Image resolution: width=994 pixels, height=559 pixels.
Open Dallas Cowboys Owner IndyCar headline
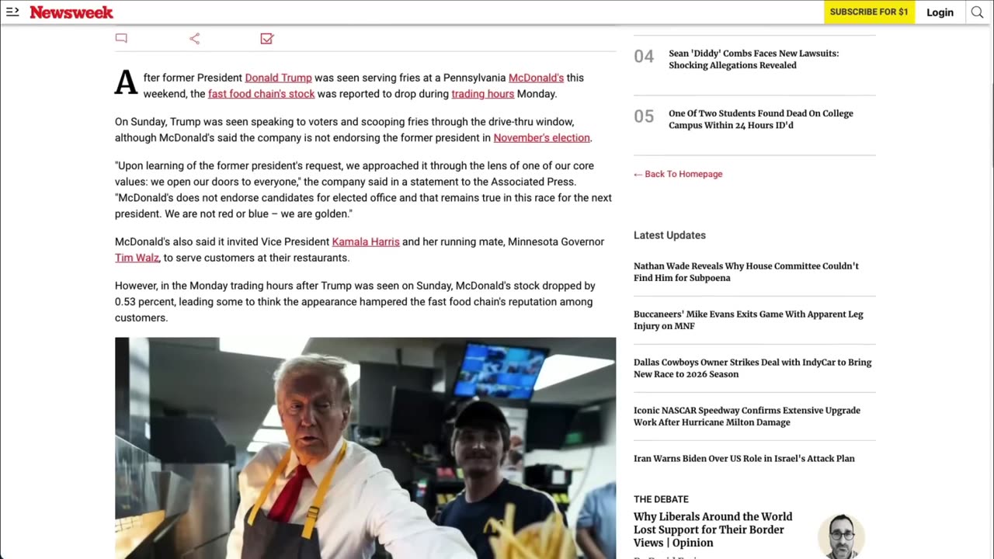[752, 368]
